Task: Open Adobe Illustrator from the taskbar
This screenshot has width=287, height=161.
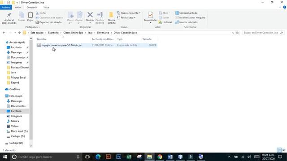Action: (x=108, y=157)
